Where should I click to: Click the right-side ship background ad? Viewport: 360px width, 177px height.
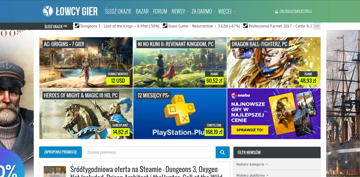coord(343,103)
